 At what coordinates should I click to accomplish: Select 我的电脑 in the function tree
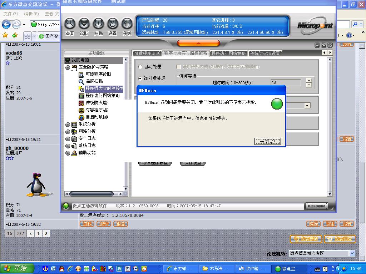(80, 60)
